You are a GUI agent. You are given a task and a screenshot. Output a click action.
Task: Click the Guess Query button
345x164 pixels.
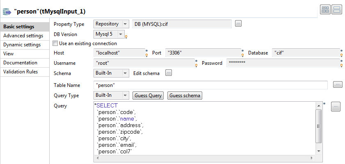pyautogui.click(x=148, y=96)
